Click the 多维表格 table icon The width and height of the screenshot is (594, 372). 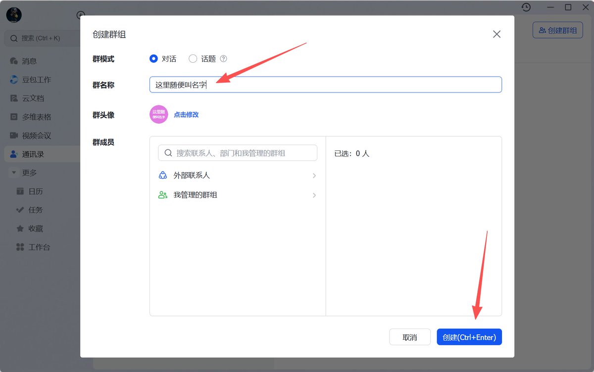[x=14, y=117]
